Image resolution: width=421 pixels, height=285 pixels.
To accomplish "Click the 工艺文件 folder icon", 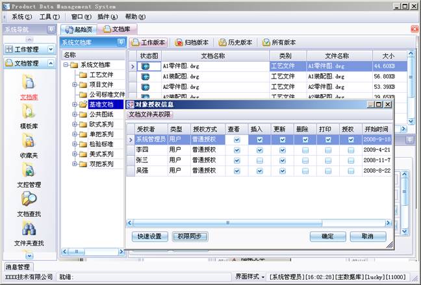I will point(83,75).
